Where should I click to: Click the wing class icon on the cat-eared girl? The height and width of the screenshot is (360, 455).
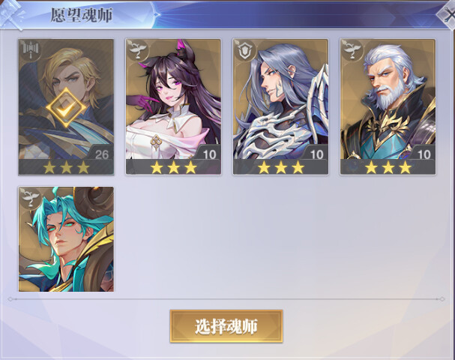pos(137,50)
